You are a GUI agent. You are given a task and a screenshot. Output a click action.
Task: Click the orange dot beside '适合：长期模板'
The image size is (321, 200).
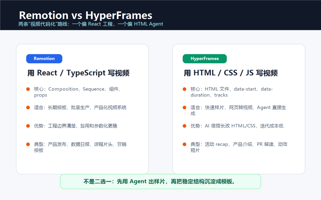point(28,108)
